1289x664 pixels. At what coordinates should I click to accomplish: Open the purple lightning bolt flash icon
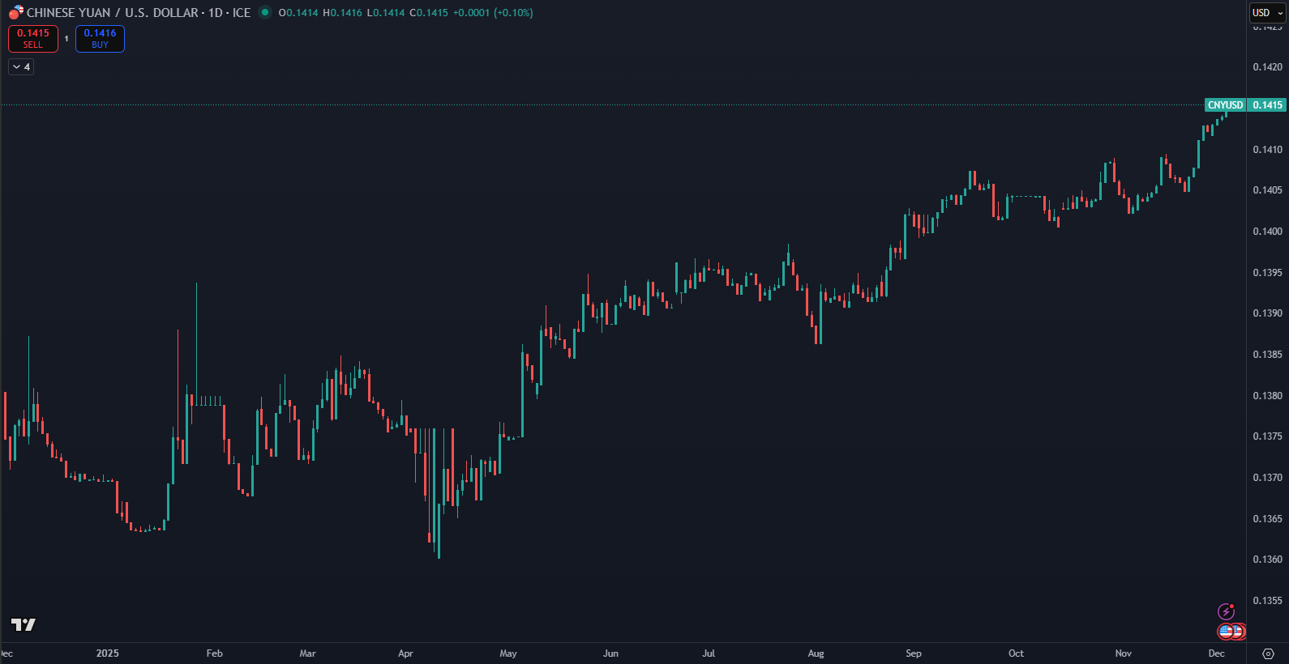point(1226,611)
